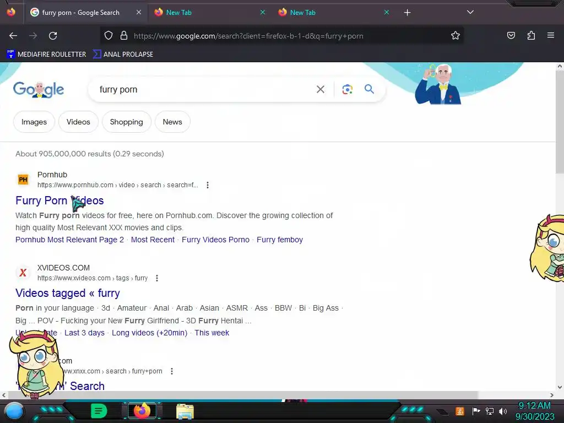Open the volume speaker control
564x423 pixels.
coord(503,411)
